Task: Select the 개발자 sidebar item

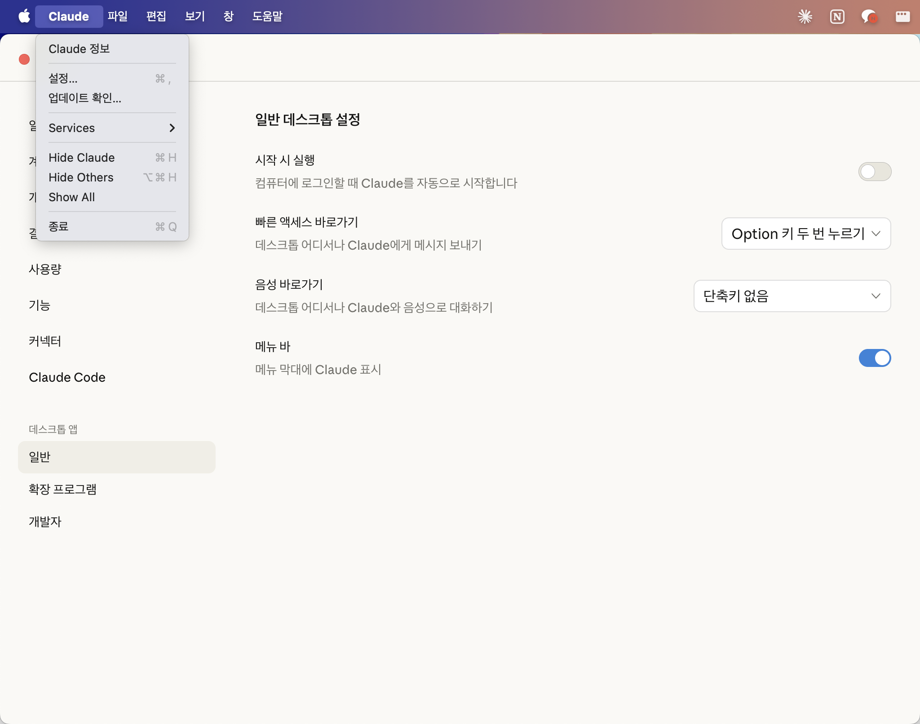Action: coord(45,521)
